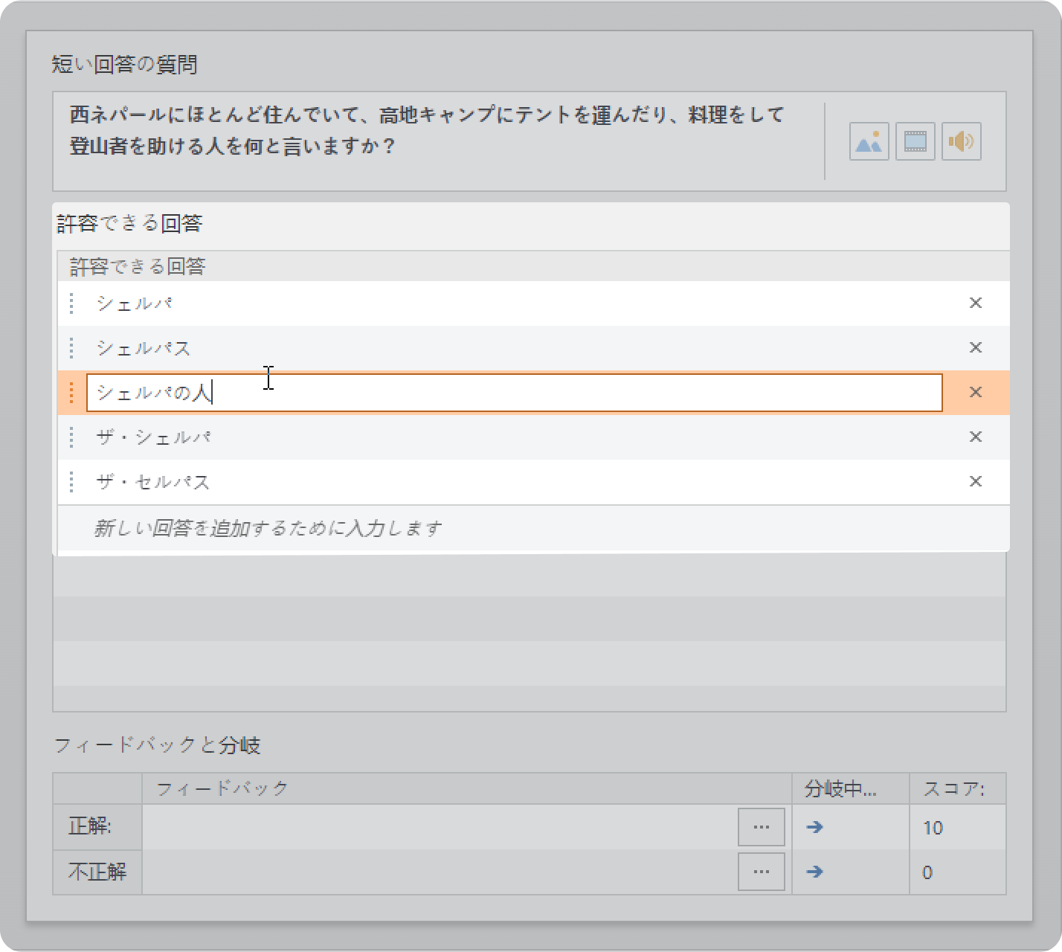Click the insert picture icon
The image size is (1062, 952).
point(869,141)
